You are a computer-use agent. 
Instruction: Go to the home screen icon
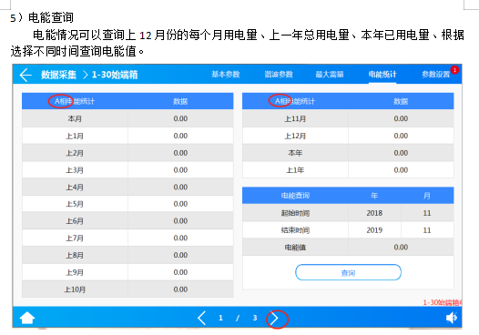pos(27,318)
